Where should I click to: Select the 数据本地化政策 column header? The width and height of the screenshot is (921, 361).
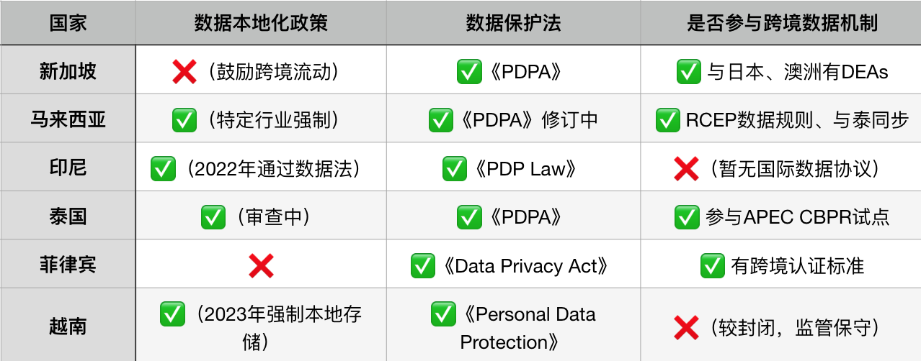pyautogui.click(x=260, y=22)
